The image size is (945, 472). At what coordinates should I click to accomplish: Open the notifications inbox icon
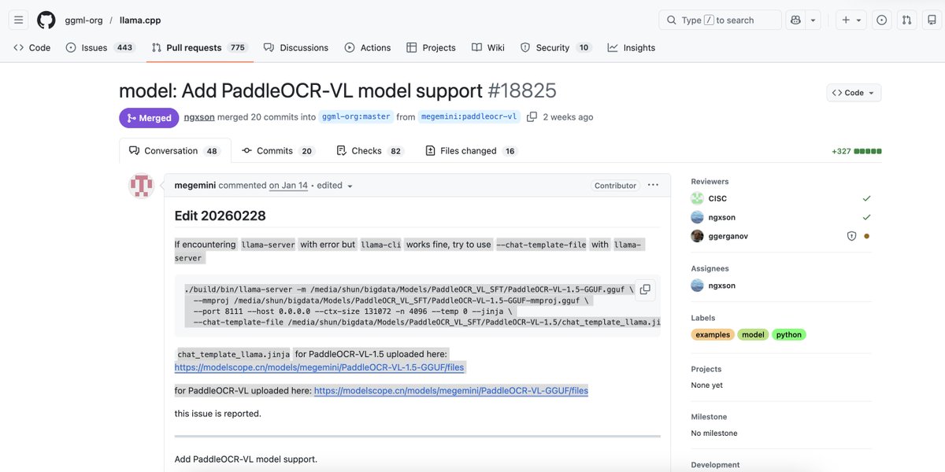(x=932, y=20)
